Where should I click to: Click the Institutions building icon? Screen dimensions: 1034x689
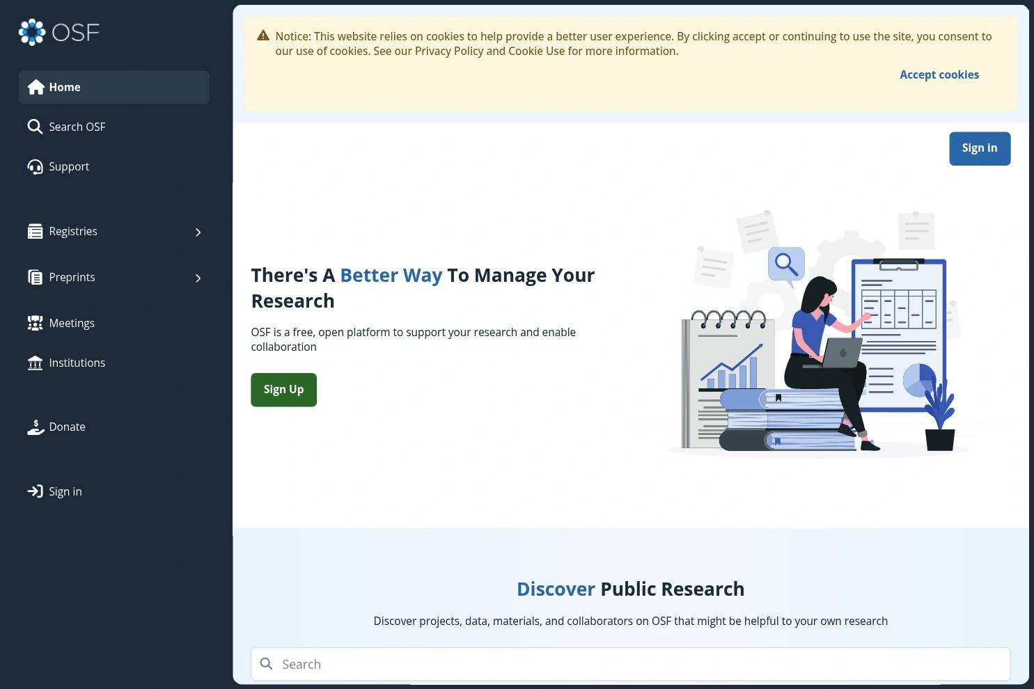(x=35, y=363)
